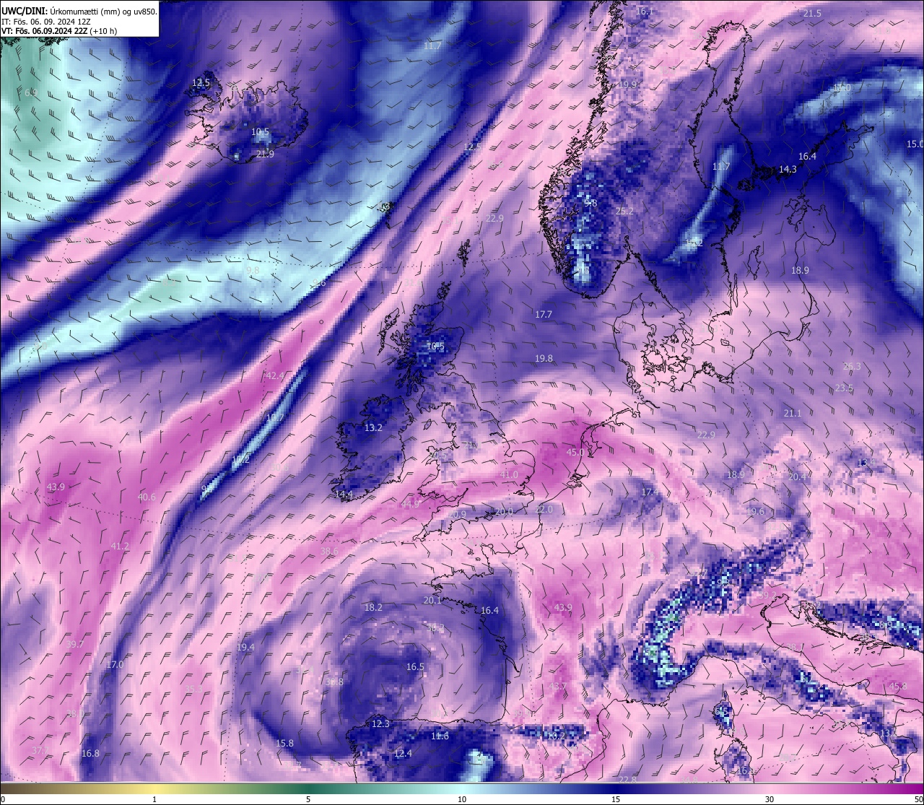Click the 19.9 value over northern Norway
Viewport: 924px width, 805px height.
coord(628,84)
